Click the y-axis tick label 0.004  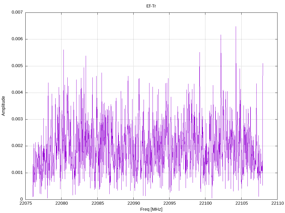click(x=17, y=92)
